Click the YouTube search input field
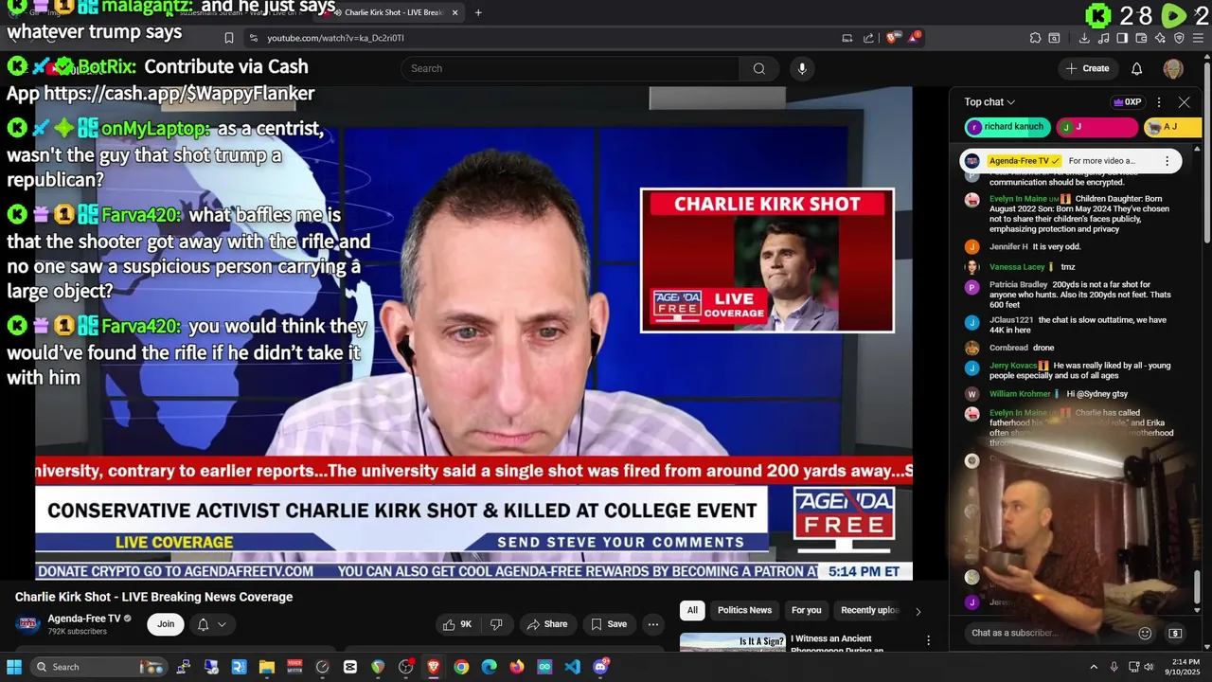The image size is (1212, 682). (x=571, y=68)
